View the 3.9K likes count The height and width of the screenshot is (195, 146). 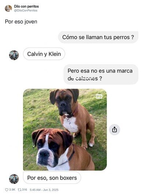tap(12, 190)
